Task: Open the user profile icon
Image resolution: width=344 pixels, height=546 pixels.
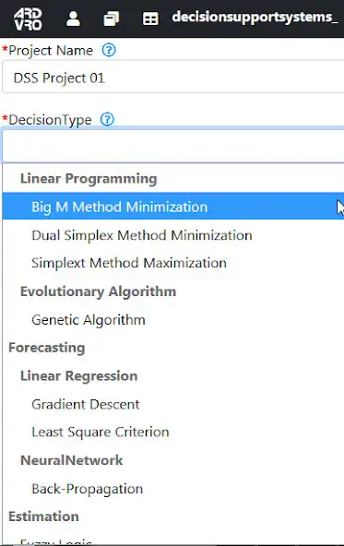Action: click(x=73, y=18)
